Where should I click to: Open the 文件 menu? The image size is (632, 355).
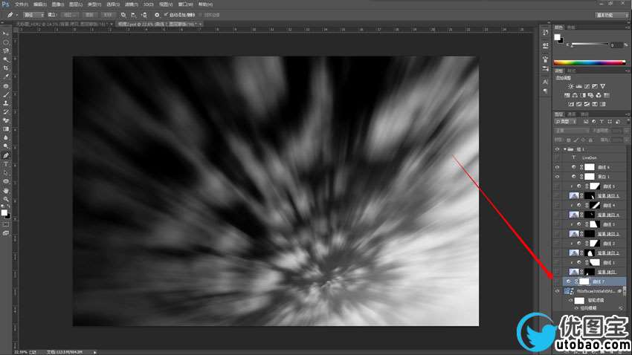(x=22, y=4)
